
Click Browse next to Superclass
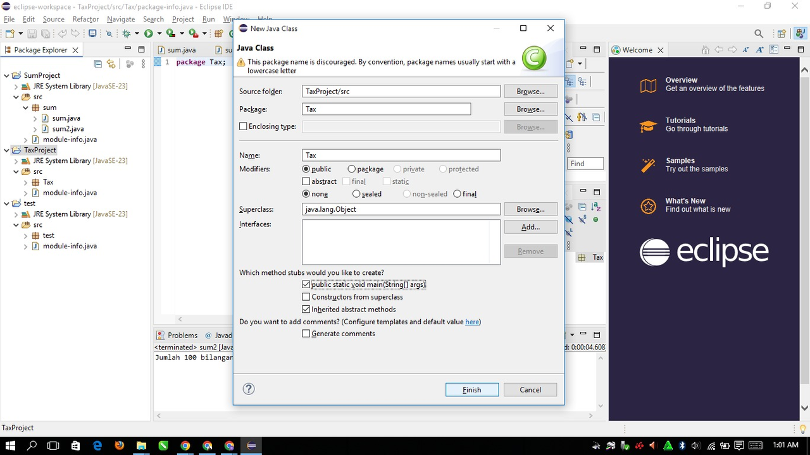click(x=531, y=209)
